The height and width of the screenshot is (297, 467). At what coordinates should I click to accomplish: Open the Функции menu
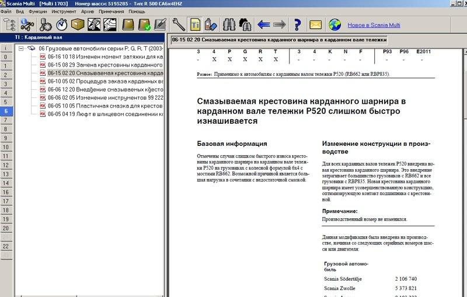point(38,12)
